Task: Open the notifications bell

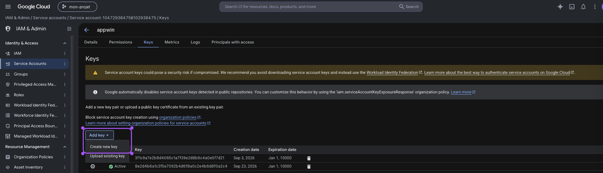Action: pyautogui.click(x=583, y=7)
